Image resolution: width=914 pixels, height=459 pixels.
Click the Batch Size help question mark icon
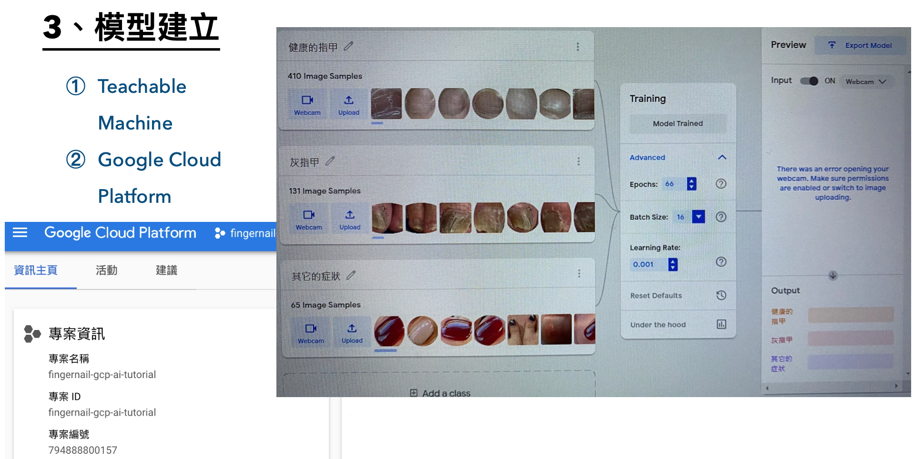(721, 217)
